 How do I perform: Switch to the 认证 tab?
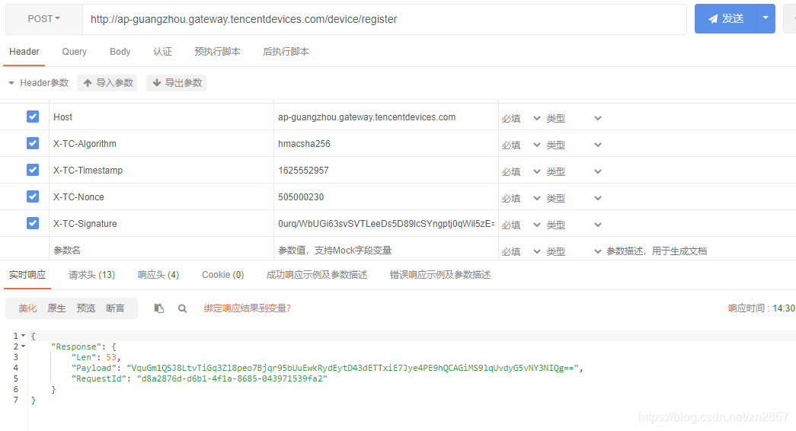(x=162, y=52)
